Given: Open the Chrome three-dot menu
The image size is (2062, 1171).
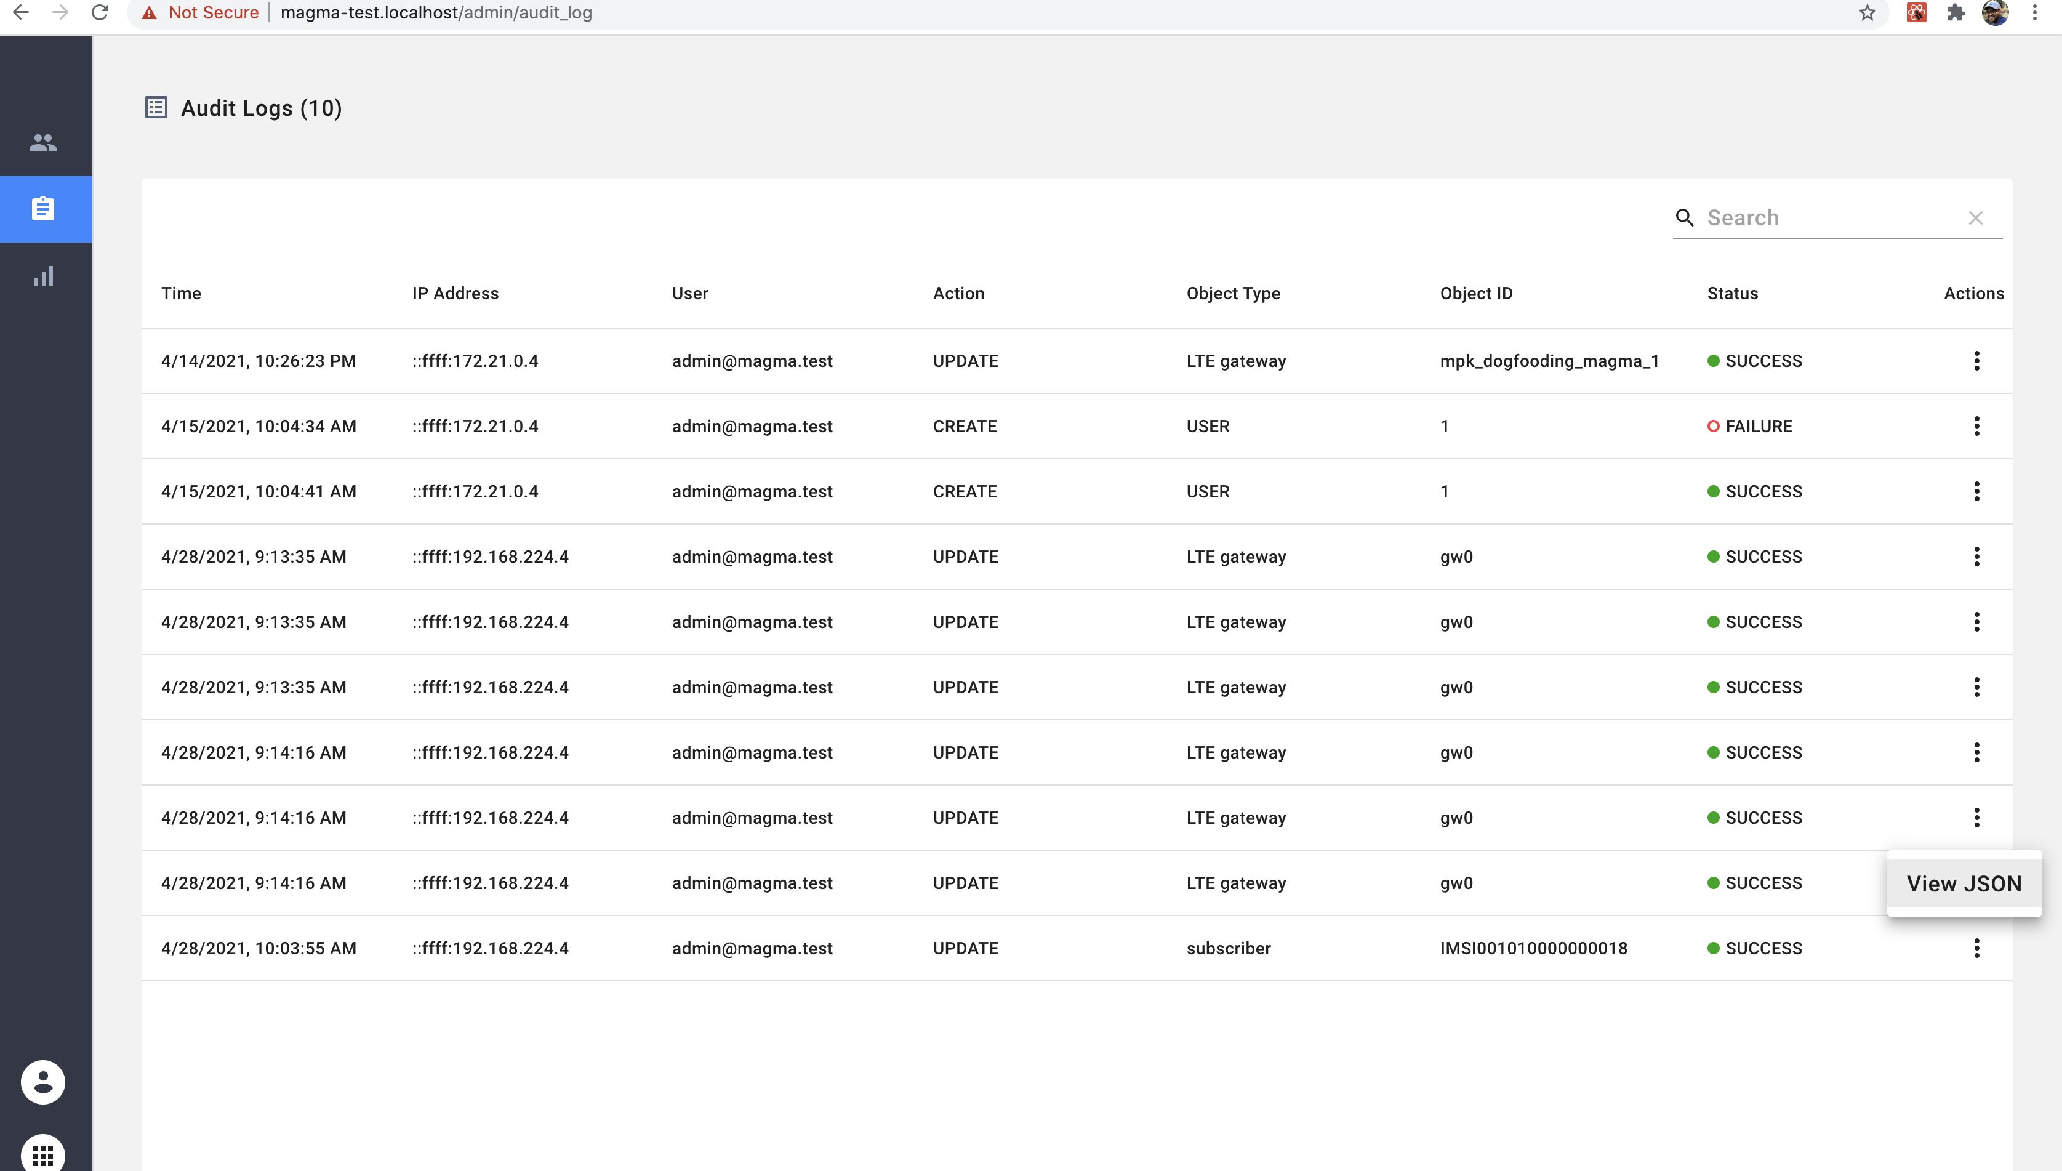Looking at the screenshot, I should [2036, 13].
